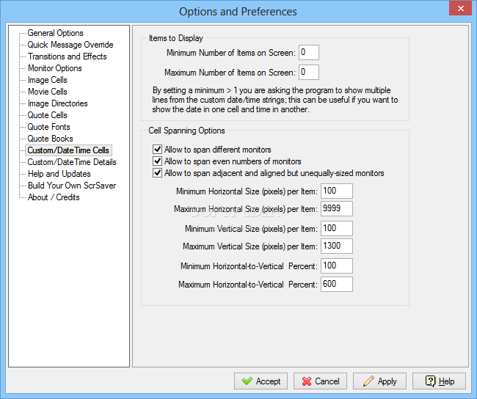Click Minimum Number of Items on Screen field

click(309, 53)
